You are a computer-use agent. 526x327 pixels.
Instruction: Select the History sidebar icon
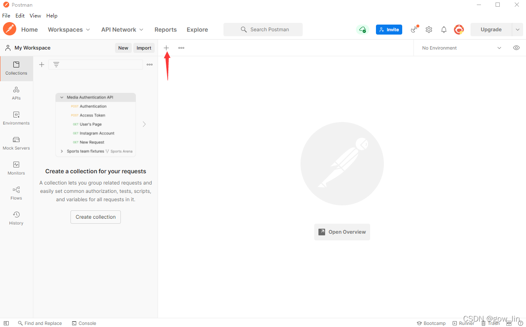[16, 219]
